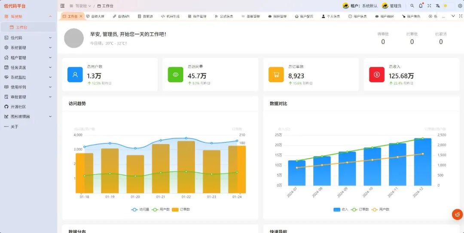Expand the 使用样例 sidebar group chevron
The height and width of the screenshot is (233, 464).
coord(50,87)
